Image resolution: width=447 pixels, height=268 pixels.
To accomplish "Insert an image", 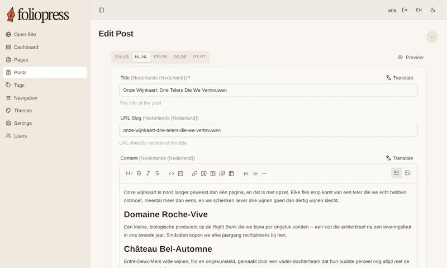I will point(213,173).
